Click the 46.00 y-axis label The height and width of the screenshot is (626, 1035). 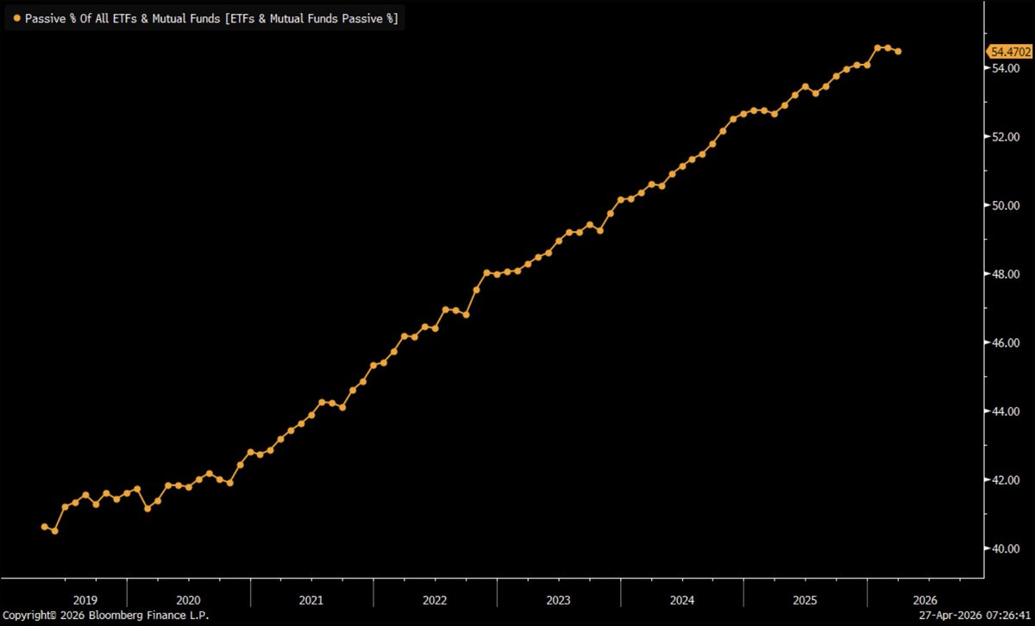tap(1007, 342)
